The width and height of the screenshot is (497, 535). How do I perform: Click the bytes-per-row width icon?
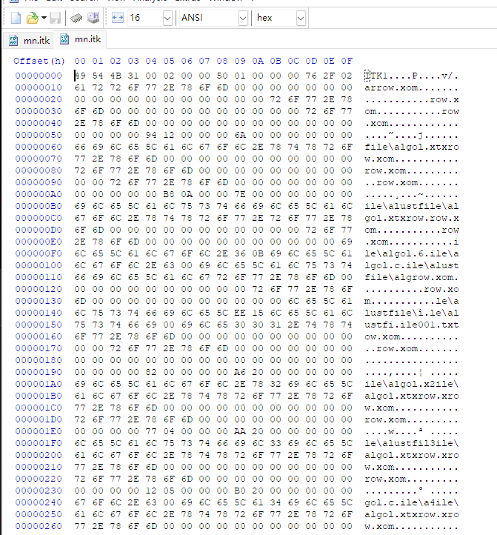coord(118,18)
